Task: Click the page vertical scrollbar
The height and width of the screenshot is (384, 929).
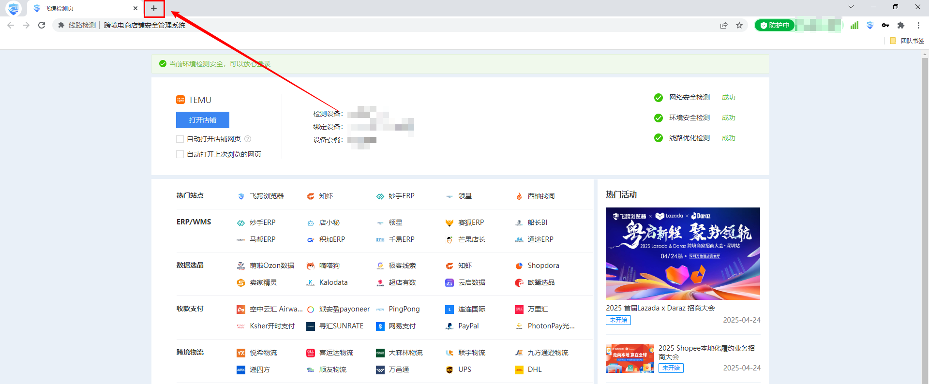Action: click(925, 193)
